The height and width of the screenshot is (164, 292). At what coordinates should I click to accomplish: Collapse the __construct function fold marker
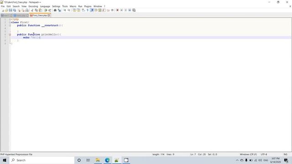click(x=10, y=26)
